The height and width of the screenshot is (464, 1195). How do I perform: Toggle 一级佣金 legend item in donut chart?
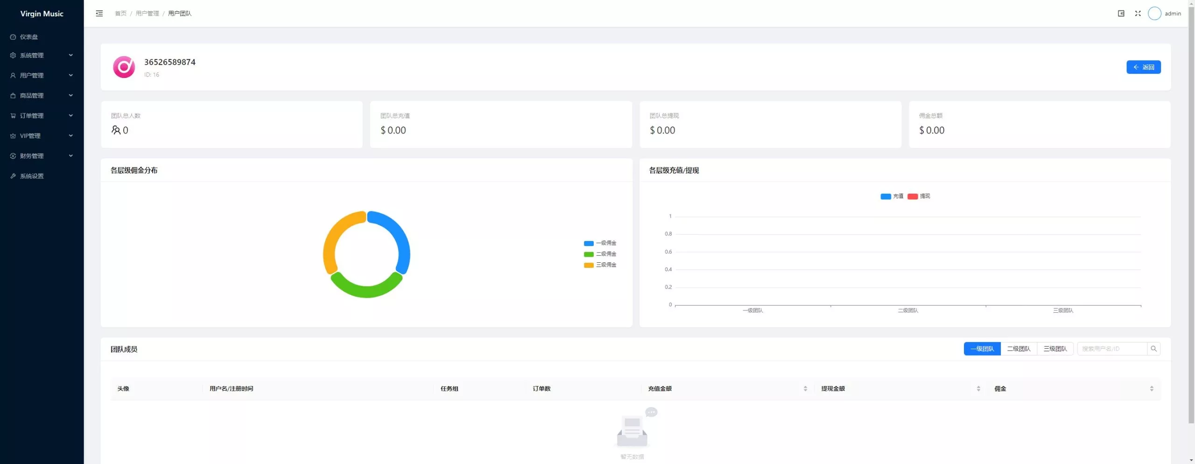click(x=600, y=243)
